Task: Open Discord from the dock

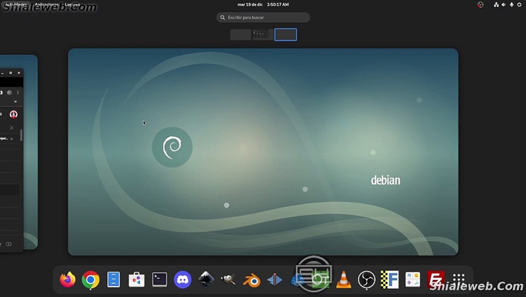Action: coord(182,280)
